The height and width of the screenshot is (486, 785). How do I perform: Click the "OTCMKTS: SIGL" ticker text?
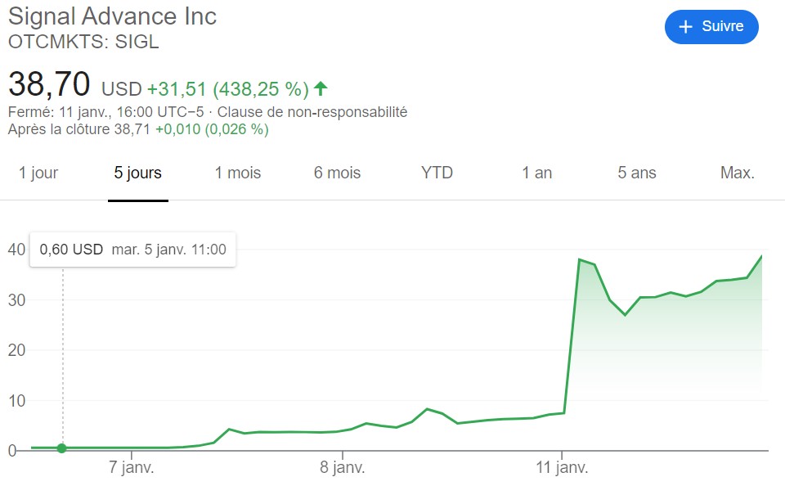tap(83, 42)
